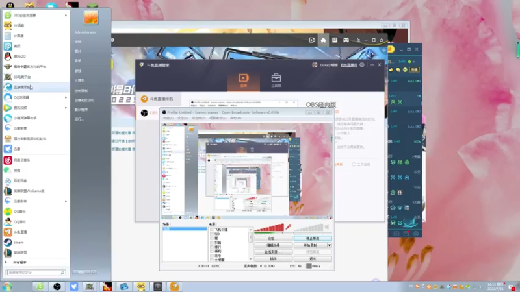Expand All Programs arrow in Start menu
This screenshot has width=520, height=292.
(x=6, y=262)
